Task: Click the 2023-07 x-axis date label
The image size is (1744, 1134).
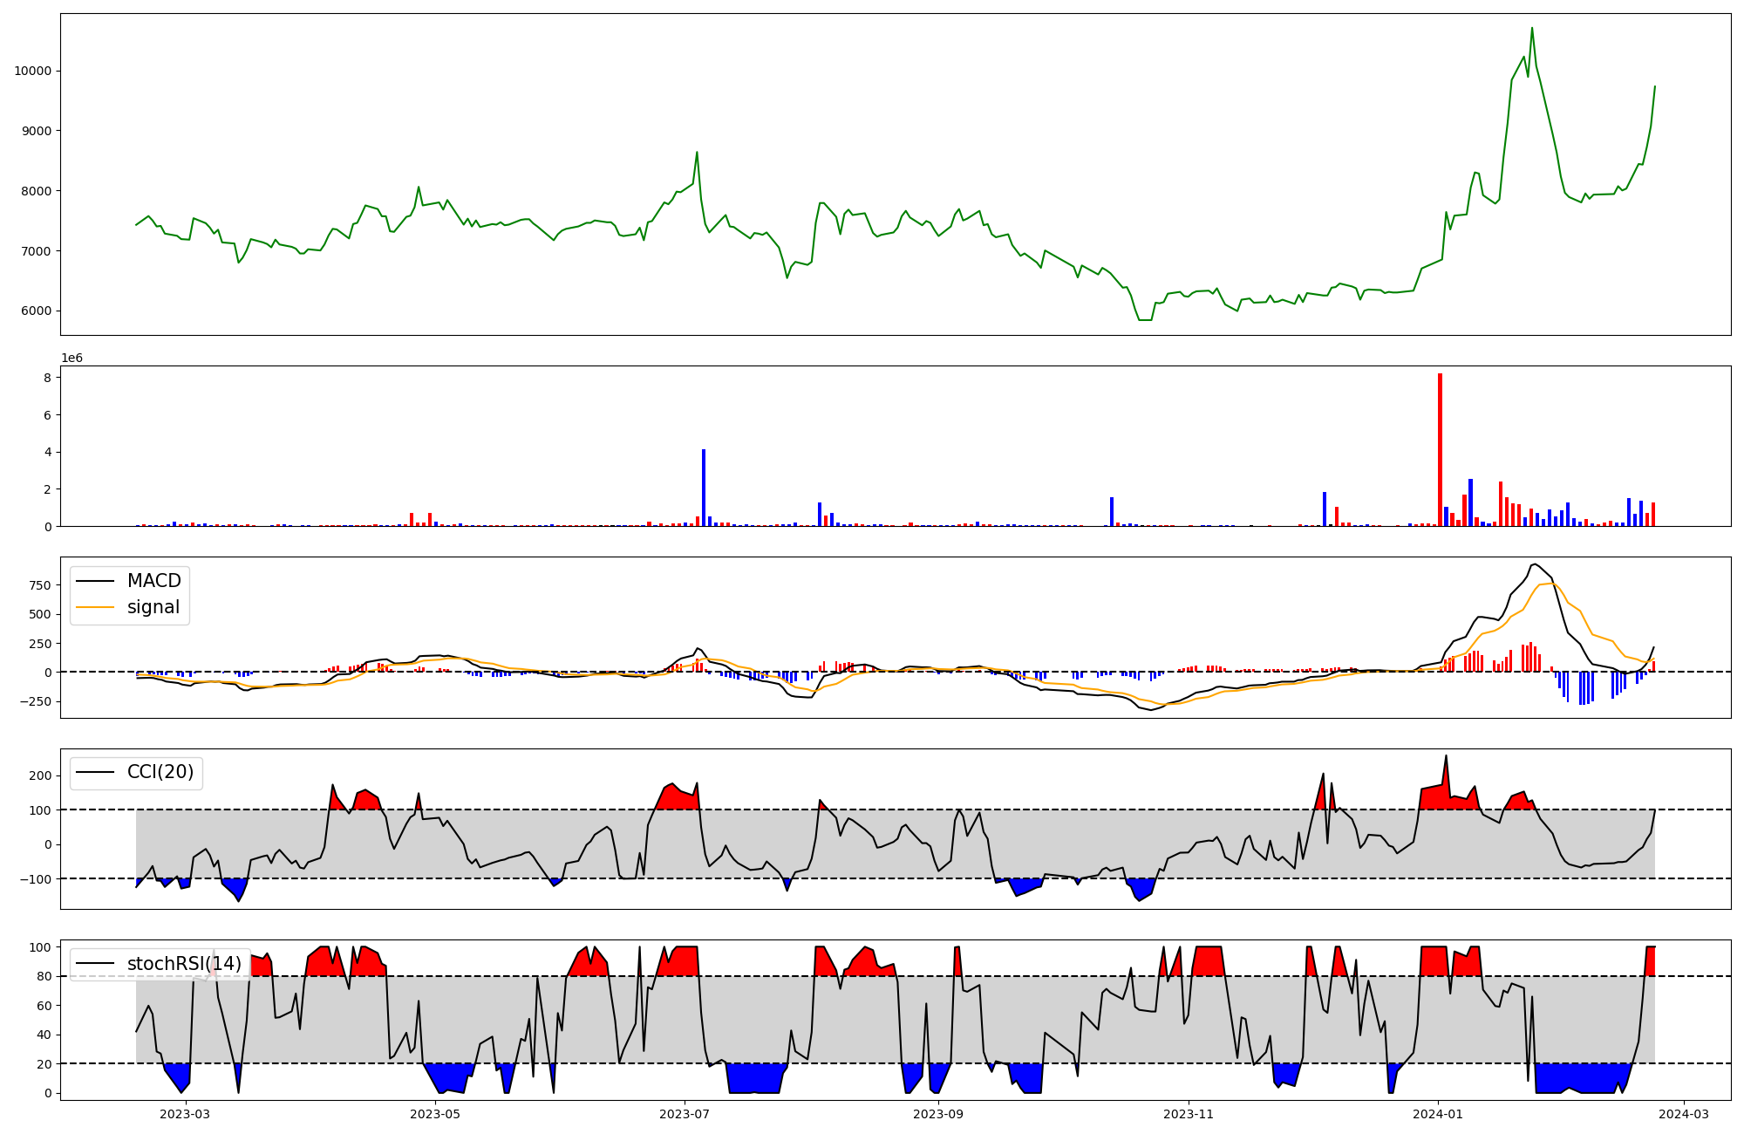Action: [x=685, y=1114]
